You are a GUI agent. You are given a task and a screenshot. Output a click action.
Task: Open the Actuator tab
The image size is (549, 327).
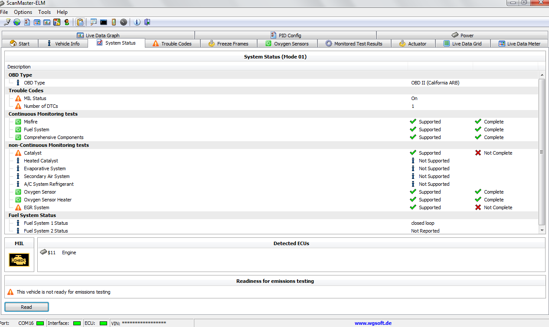click(413, 44)
